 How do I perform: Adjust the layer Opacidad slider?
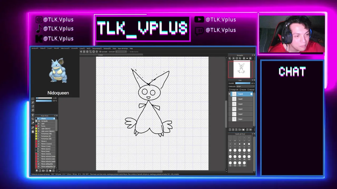[x=243, y=83]
